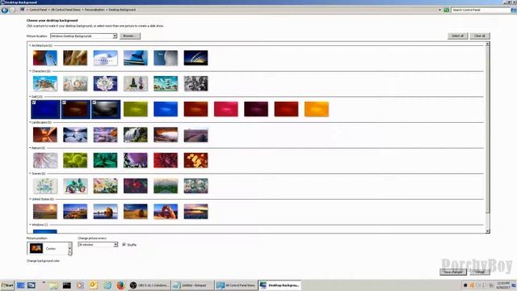Switch to OBS window on taskbar
The height and width of the screenshot is (291, 517).
149,285
